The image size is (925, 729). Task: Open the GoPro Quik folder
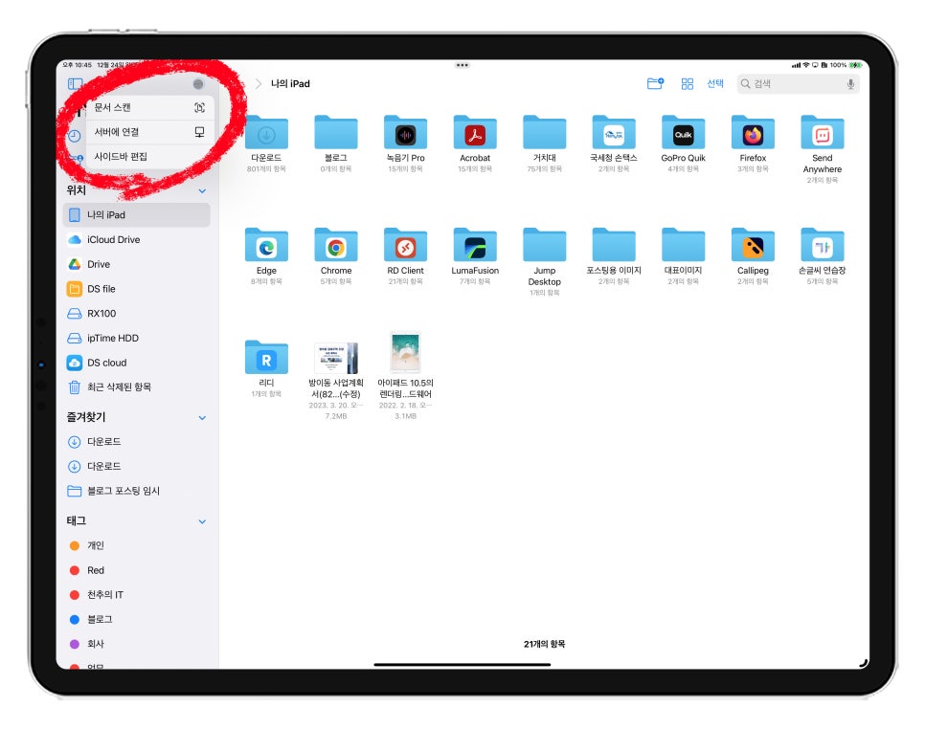pos(683,133)
